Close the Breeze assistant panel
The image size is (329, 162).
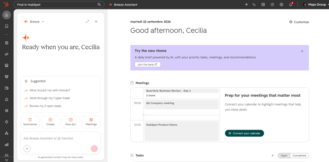pyautogui.click(x=96, y=22)
